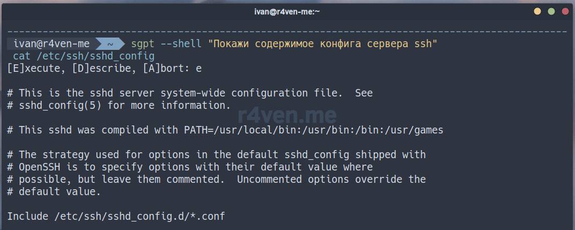The height and width of the screenshot is (230, 575).
Task: Click the quoted Russian prompt string
Action: (x=323, y=43)
